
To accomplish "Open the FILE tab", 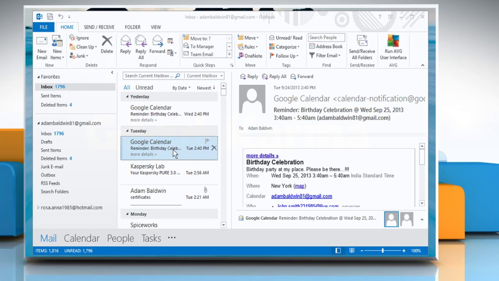I will point(44,27).
